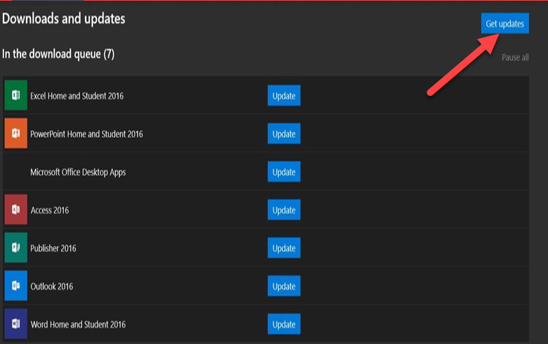Screen dimensions: 548x344
Task: Select the Word Home and Student icon
Action: (16, 323)
